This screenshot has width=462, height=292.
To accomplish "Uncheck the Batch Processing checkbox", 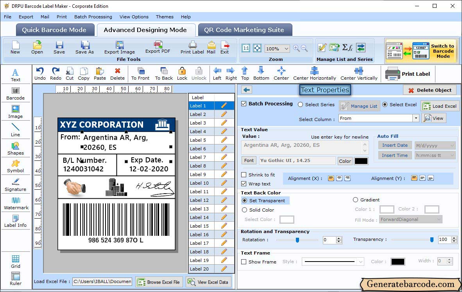I will [244, 103].
